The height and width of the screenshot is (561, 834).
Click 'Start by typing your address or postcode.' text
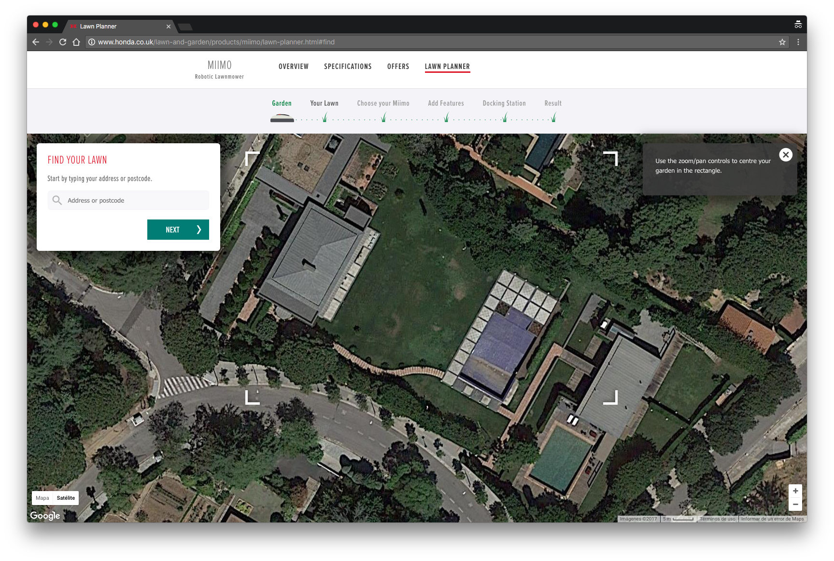pyautogui.click(x=100, y=178)
